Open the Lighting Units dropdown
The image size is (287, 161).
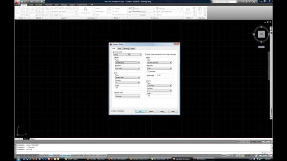(x=127, y=96)
